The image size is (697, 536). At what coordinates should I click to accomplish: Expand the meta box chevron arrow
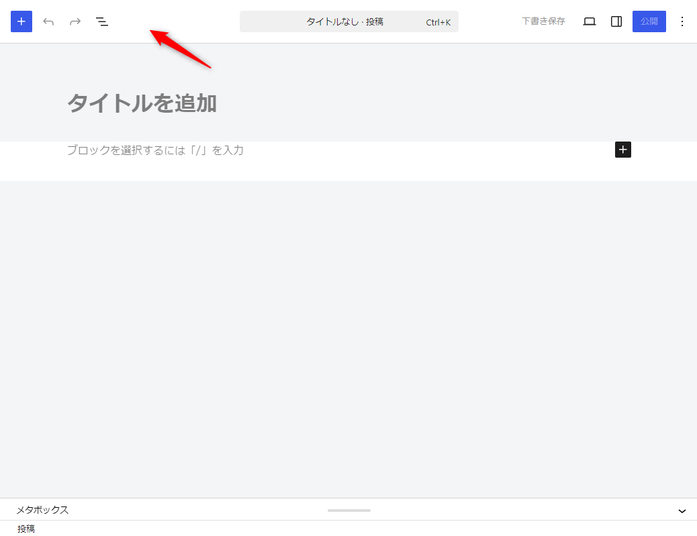(x=682, y=511)
